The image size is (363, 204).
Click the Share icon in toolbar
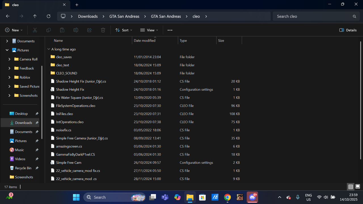[x=89, y=30]
